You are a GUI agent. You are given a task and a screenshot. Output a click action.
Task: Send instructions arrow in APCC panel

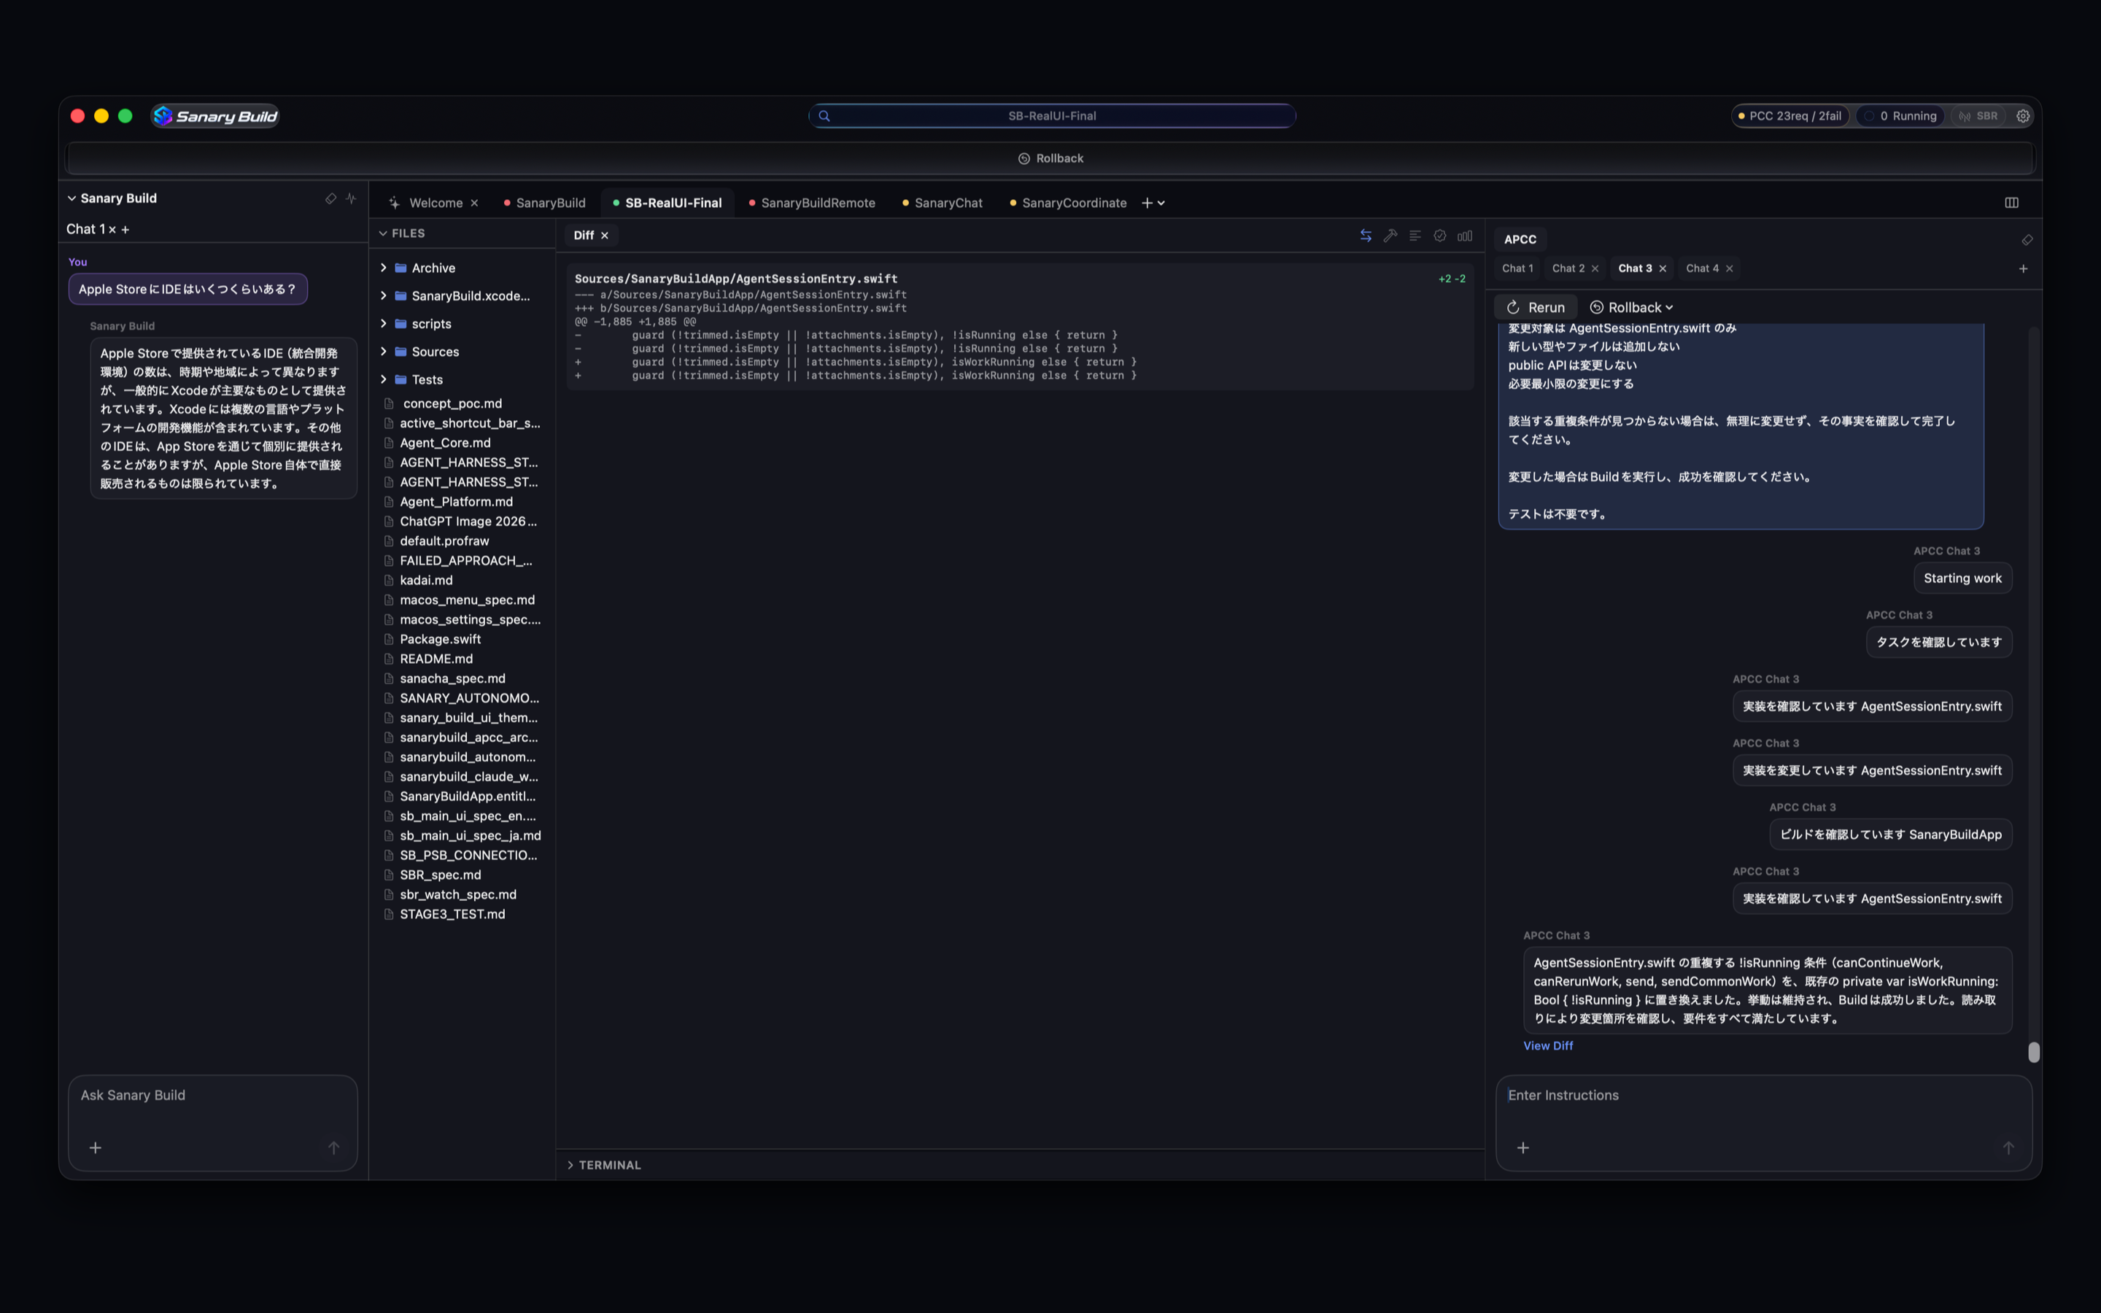click(2008, 1147)
